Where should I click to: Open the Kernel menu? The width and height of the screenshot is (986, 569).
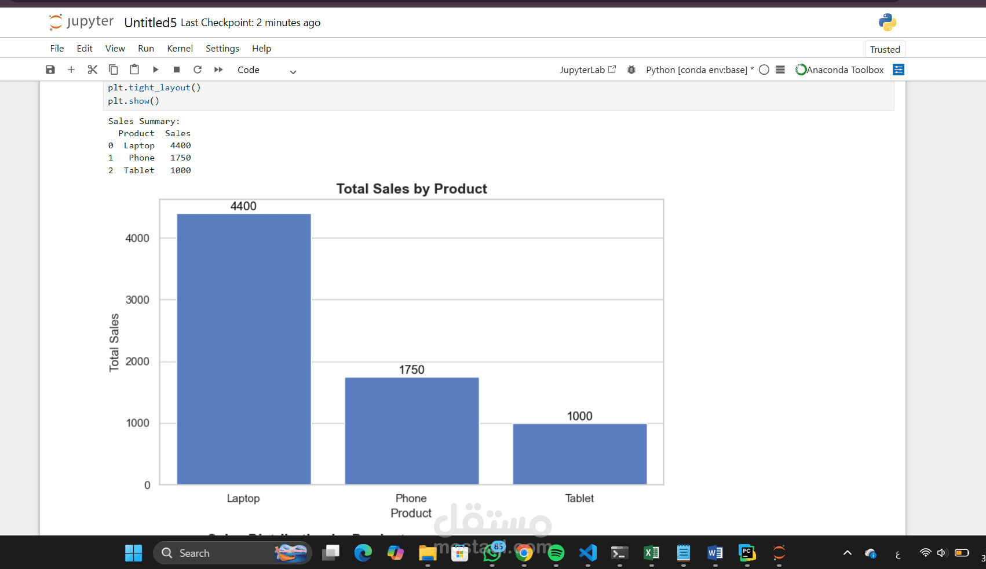click(180, 48)
